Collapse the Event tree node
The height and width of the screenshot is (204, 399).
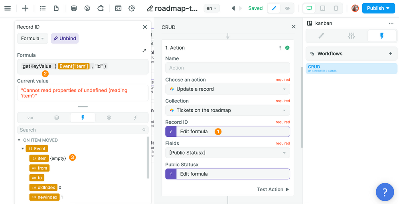(23, 149)
